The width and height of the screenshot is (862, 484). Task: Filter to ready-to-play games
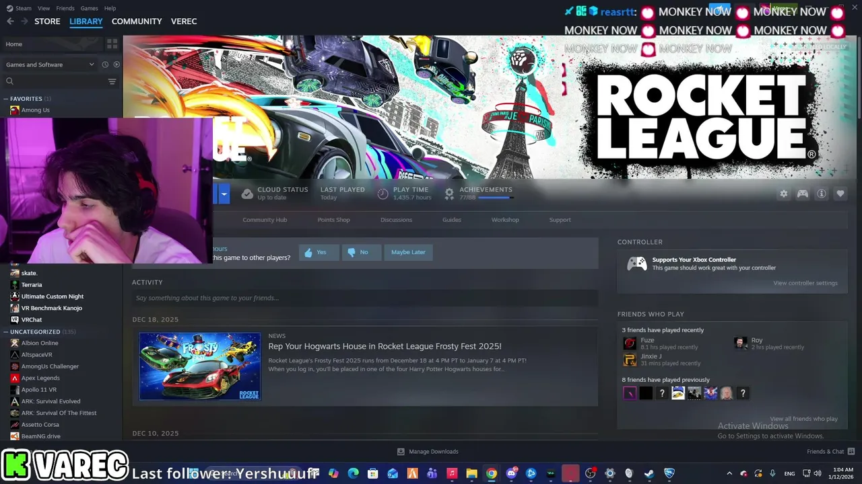coord(117,65)
